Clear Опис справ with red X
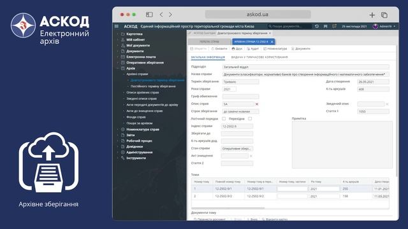408x229 pixels. 257,104
